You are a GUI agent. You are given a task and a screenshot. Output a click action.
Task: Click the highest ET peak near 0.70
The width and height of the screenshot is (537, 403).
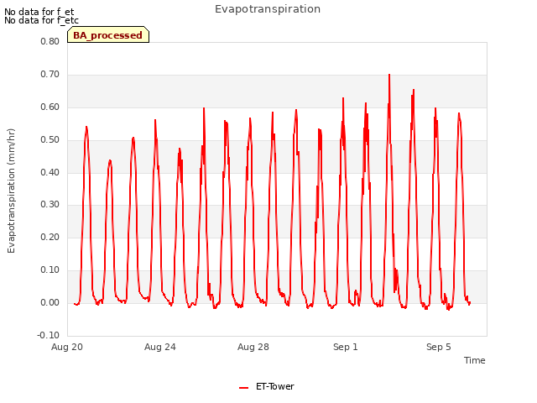pyautogui.click(x=389, y=75)
